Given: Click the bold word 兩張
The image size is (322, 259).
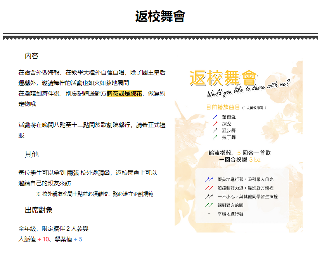Looking at the screenshot, I should click(73, 173).
